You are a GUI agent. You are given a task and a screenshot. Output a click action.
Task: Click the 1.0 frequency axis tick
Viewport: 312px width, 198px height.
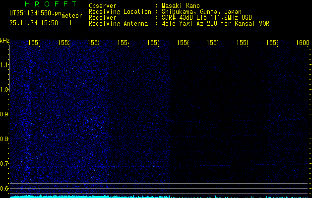[x=4, y=90]
